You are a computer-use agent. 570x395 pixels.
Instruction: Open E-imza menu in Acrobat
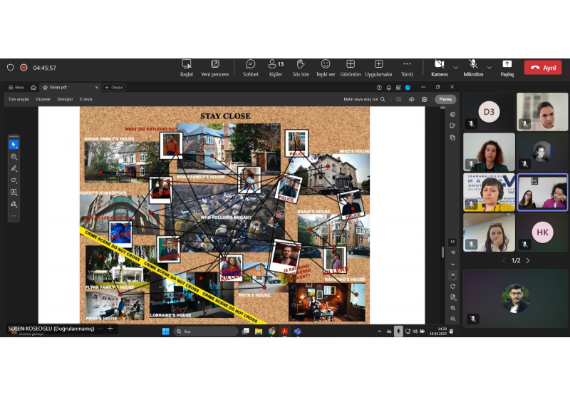pyautogui.click(x=85, y=99)
